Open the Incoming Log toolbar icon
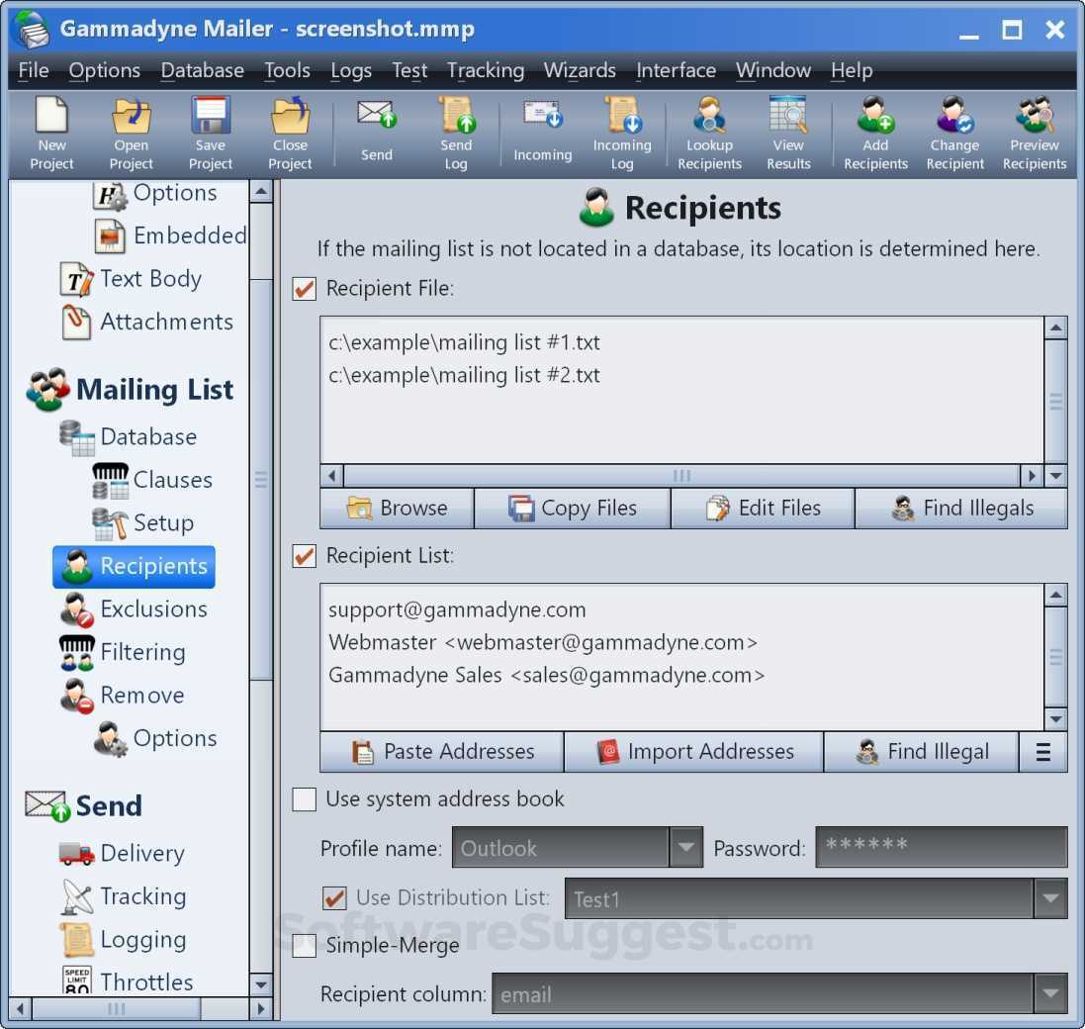This screenshot has height=1029, width=1085. pos(622,135)
